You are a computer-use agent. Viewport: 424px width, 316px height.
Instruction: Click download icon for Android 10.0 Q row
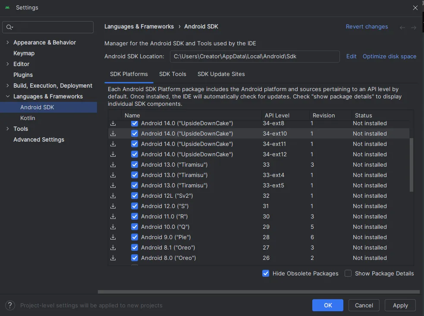pyautogui.click(x=113, y=227)
